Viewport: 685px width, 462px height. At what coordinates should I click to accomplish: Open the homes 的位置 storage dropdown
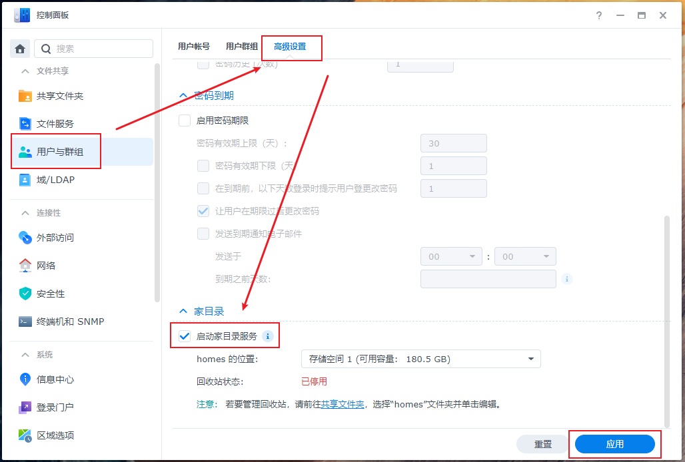point(420,359)
